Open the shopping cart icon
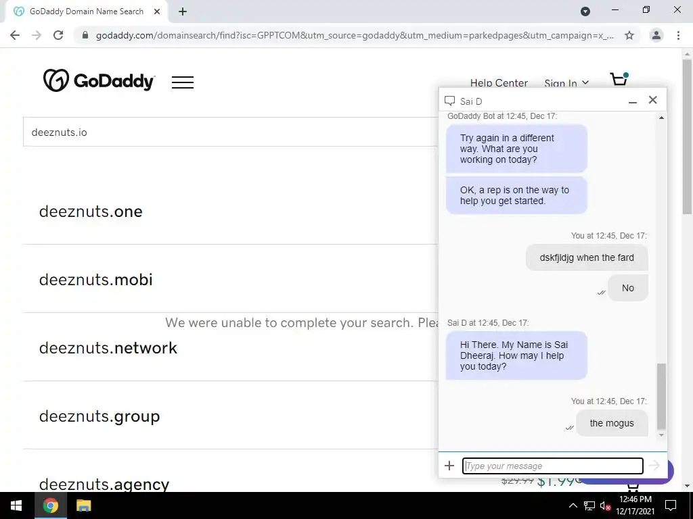The height and width of the screenshot is (519, 693). [x=619, y=79]
